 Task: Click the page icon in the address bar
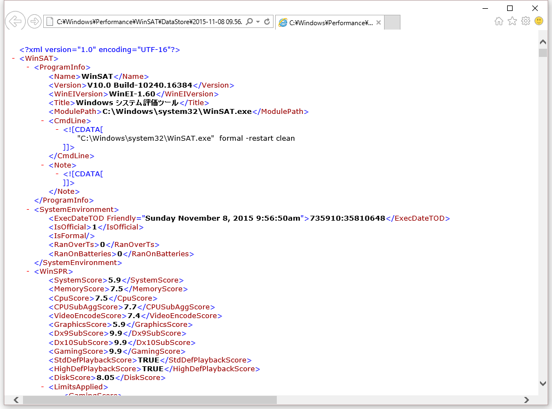point(50,21)
